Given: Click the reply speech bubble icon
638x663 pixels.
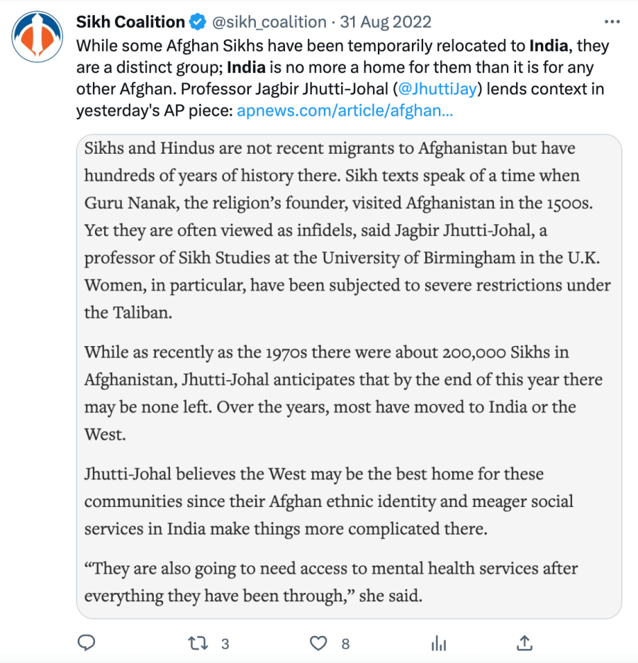Looking at the screenshot, I should pyautogui.click(x=86, y=643).
